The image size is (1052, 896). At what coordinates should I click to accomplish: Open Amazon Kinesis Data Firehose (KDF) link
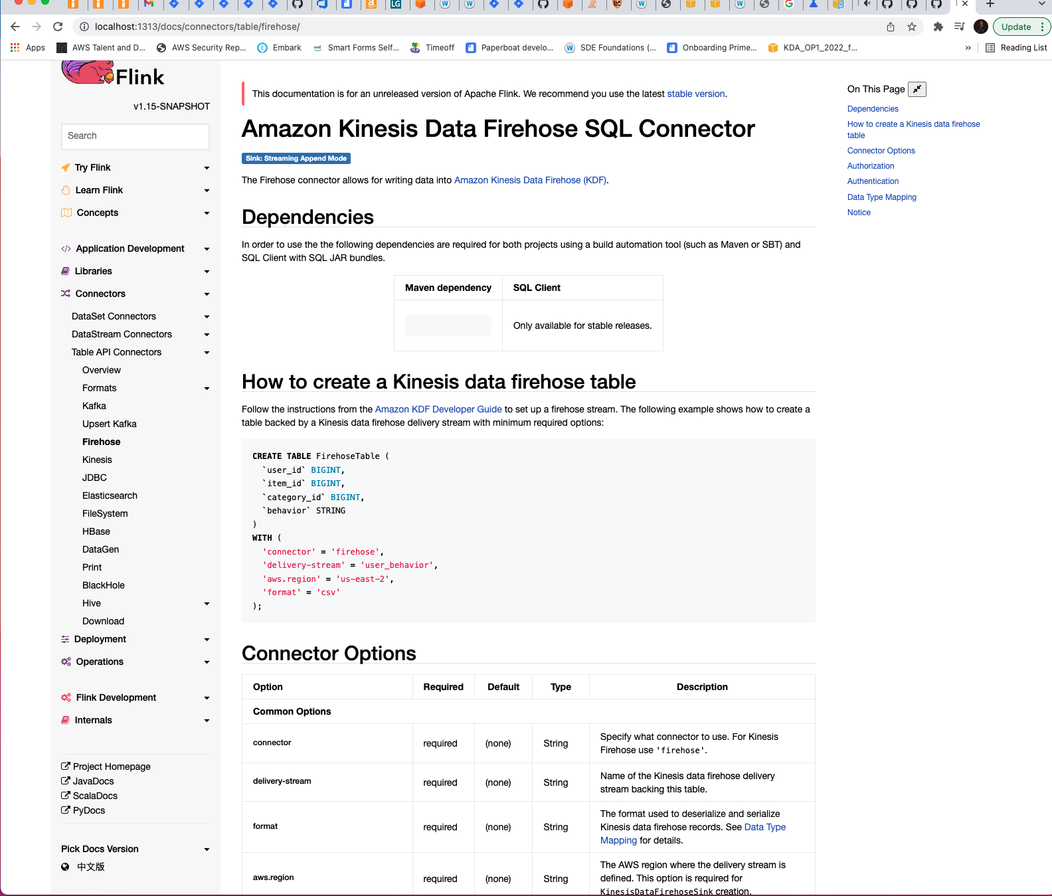530,180
